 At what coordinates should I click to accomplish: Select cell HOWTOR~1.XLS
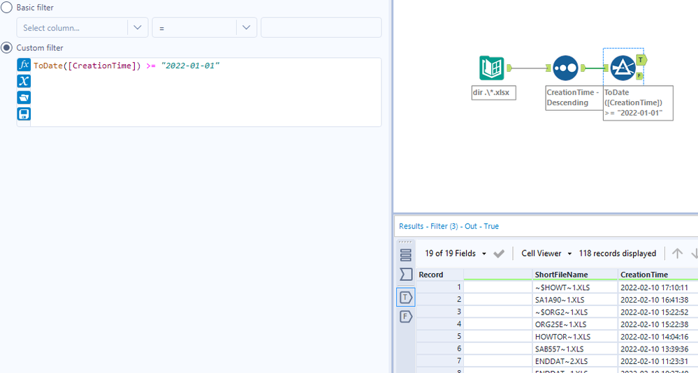point(575,337)
